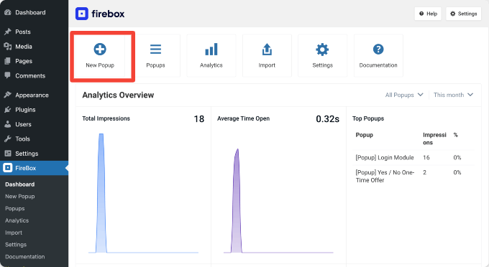489x267 pixels.
Task: Open the Pages menu item
Action: (35, 61)
